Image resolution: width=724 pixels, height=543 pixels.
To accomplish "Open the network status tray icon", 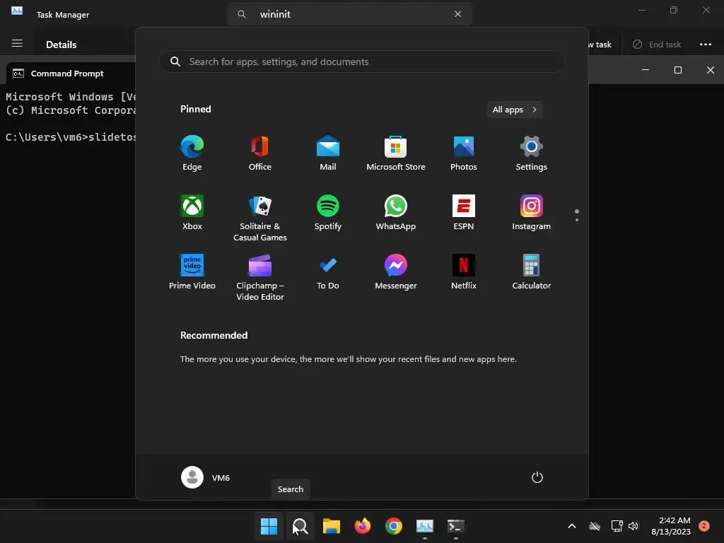I will point(617,526).
